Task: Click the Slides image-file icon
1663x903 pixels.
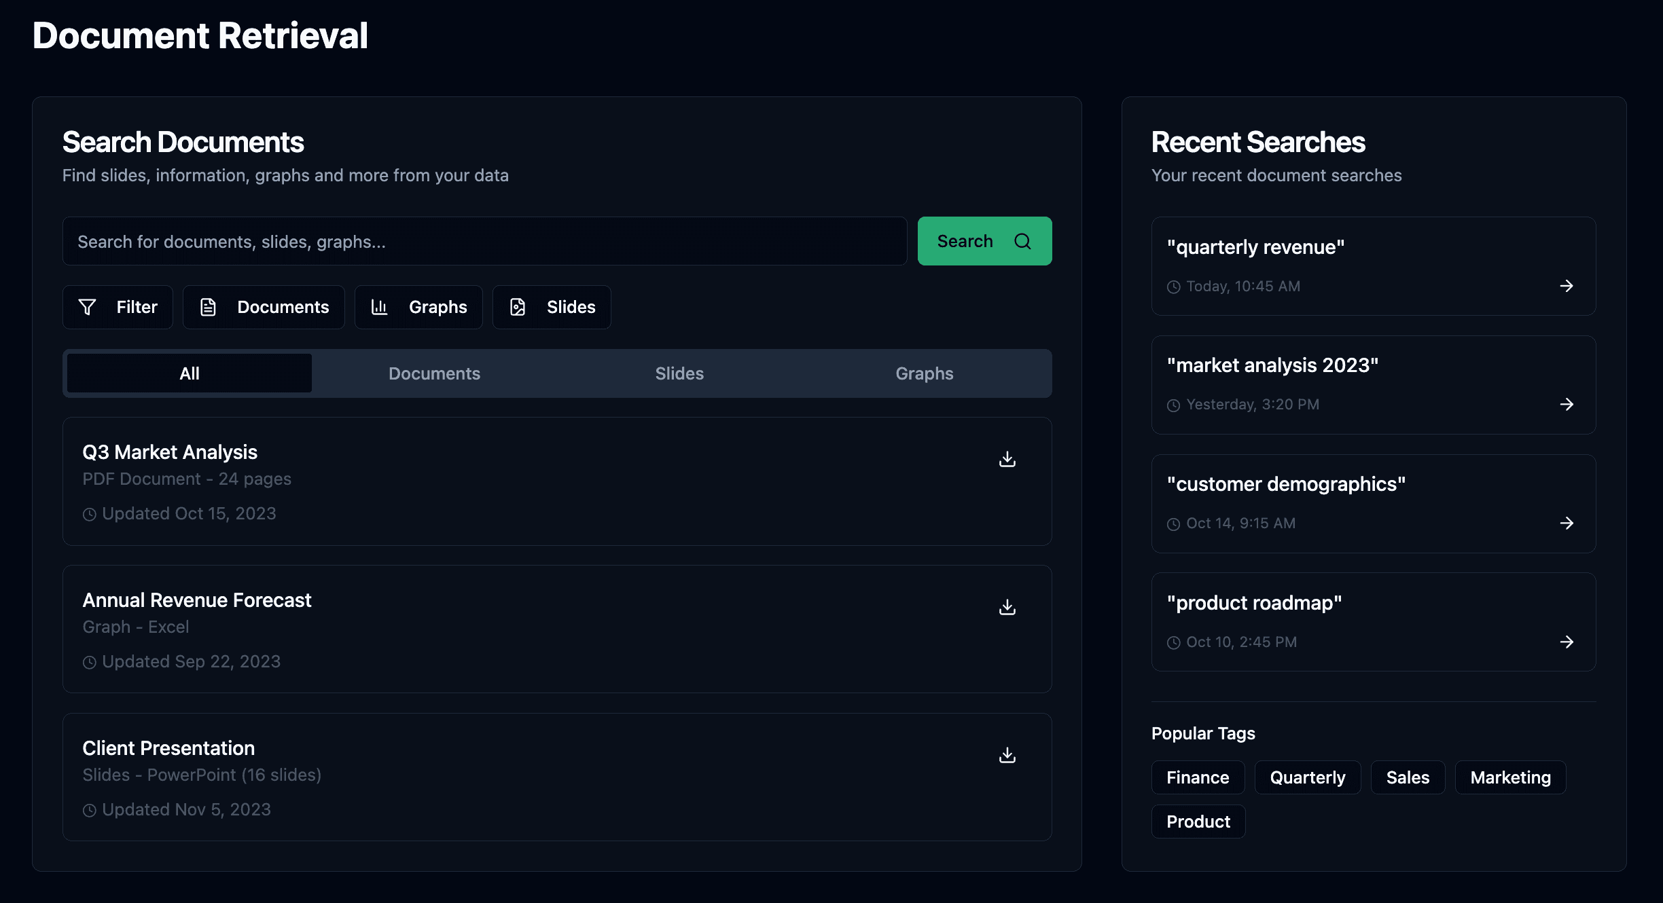Action: [518, 307]
